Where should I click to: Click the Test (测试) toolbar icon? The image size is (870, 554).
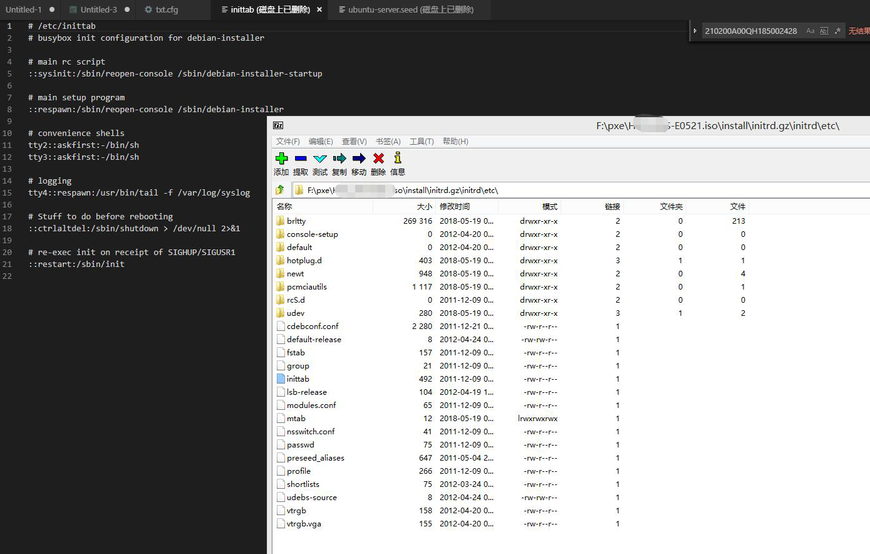320,159
